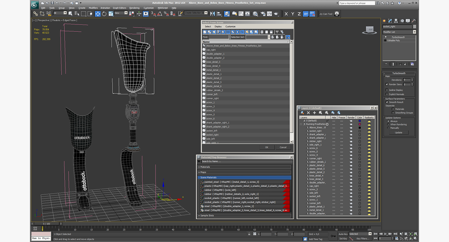This screenshot has width=449, height=242.
Task: Click Delete layer X icon in Layer dialog
Action: click(x=308, y=113)
